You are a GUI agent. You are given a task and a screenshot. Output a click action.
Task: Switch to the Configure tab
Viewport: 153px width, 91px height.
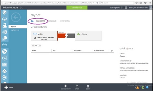52,21
